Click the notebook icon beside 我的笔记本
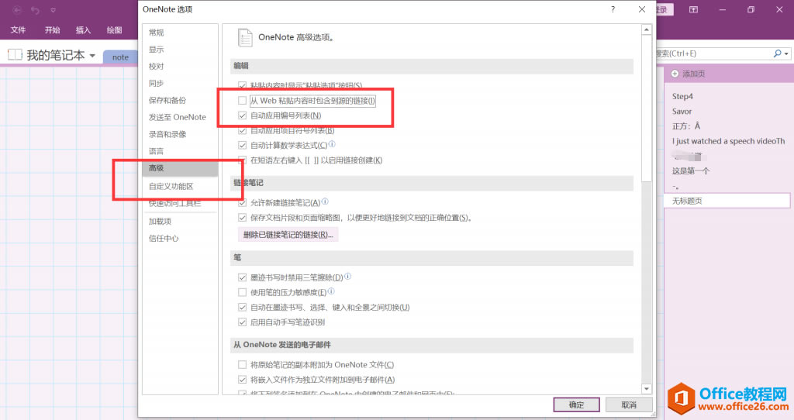Viewport: 794px width, 420px height. point(15,55)
